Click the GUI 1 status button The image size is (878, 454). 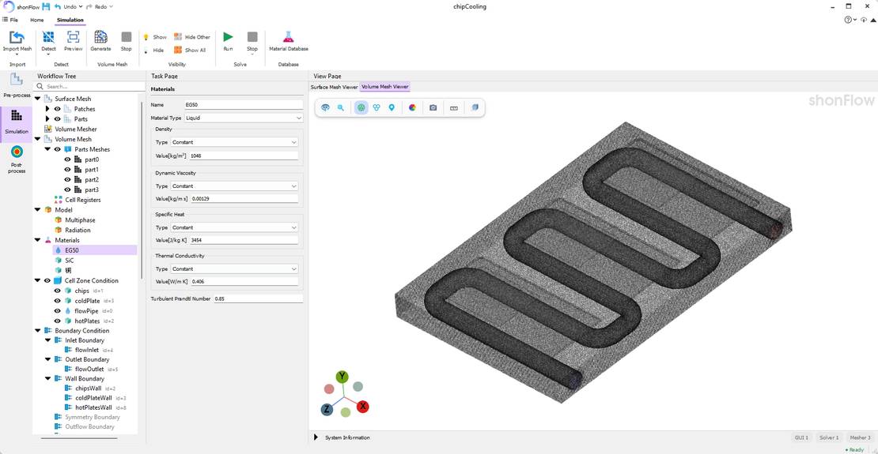coord(800,437)
